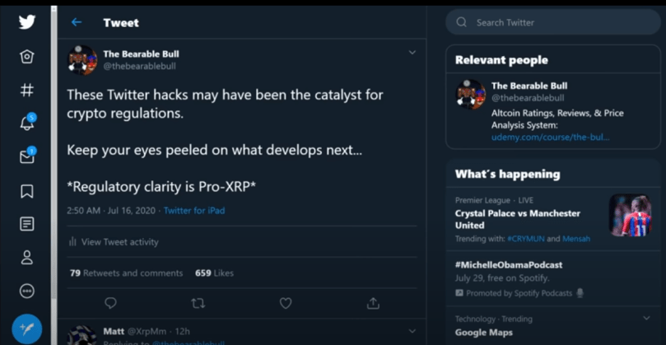Open Notifications bell icon
This screenshot has width=666, height=345.
(27, 124)
